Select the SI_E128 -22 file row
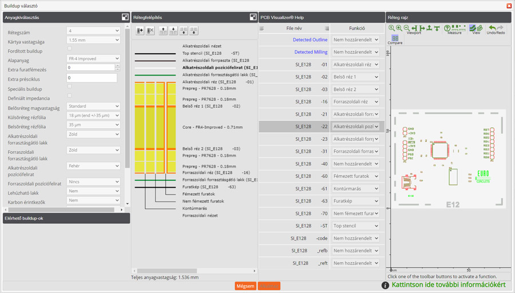 pos(295,126)
